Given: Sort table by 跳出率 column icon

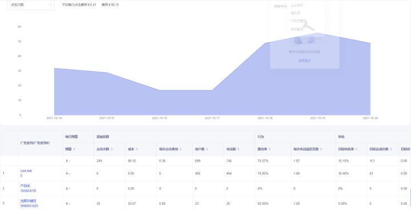Looking at the screenshot, I should [269, 150].
